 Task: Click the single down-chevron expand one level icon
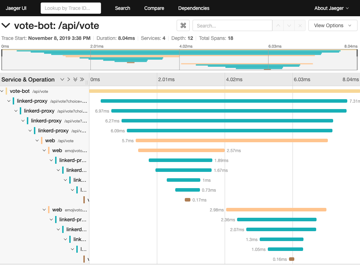coord(62,79)
